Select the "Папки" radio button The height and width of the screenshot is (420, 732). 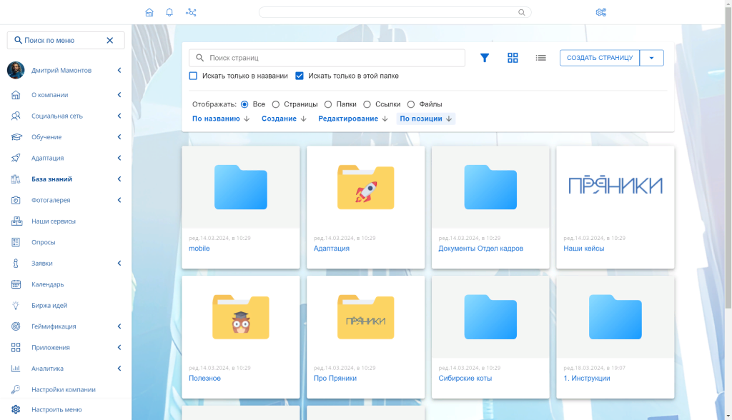tap(328, 104)
